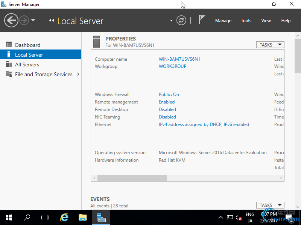Open navigation history dropdown arrow
Viewport: 301px width, 225px height.
tap(33, 20)
